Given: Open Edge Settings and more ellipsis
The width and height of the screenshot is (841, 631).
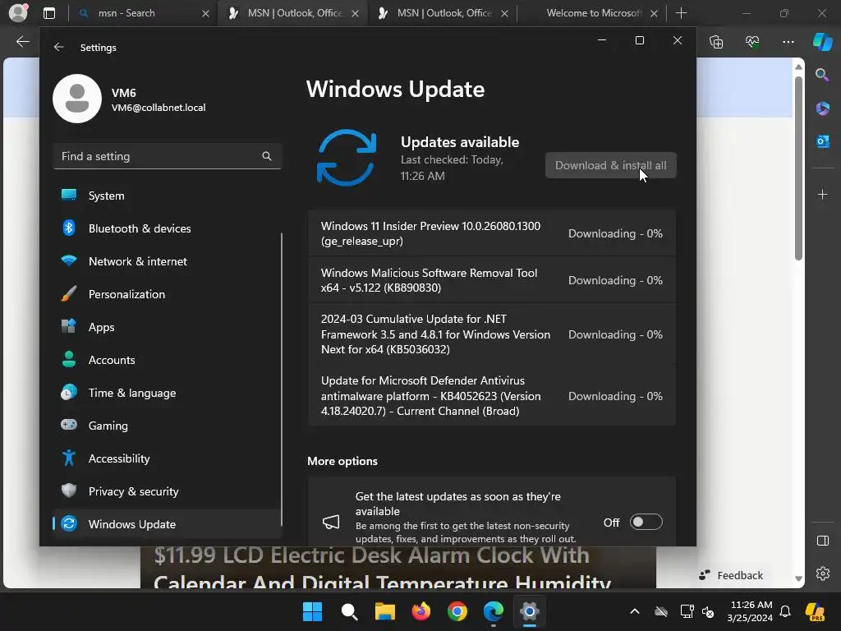Looking at the screenshot, I should [x=788, y=42].
